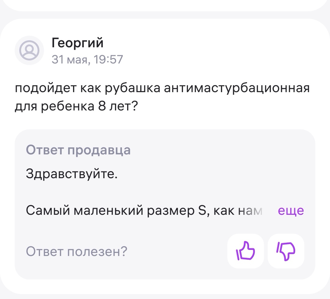Expand the seller's answer via "еще"

click(291, 211)
